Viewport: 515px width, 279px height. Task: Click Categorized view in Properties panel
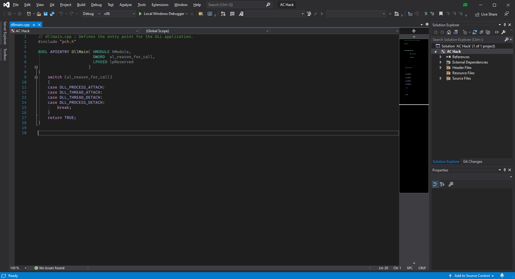pos(435,184)
